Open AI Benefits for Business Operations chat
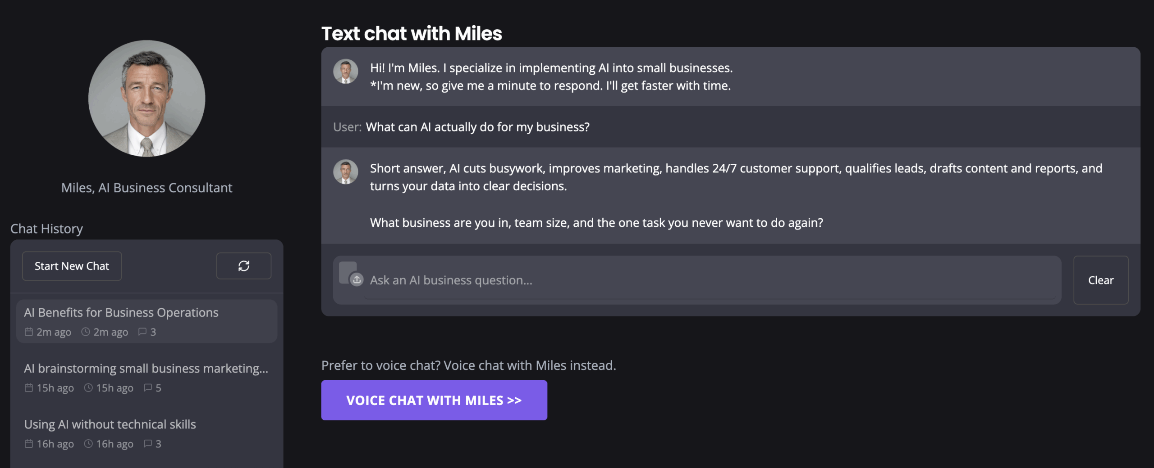This screenshot has width=1154, height=468. pyautogui.click(x=121, y=313)
